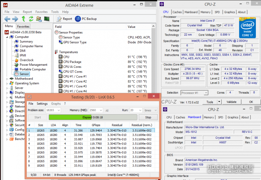Open the Settings menu in LinX

tap(42, 104)
